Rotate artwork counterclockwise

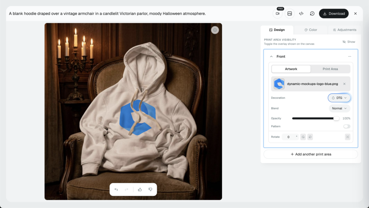pos(310,137)
